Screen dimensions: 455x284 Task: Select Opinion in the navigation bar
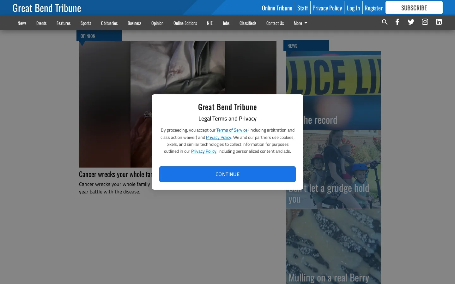tap(157, 23)
